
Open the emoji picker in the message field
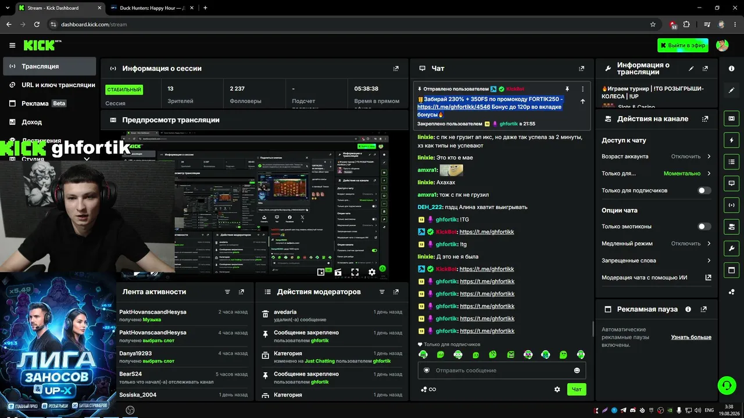(x=577, y=370)
